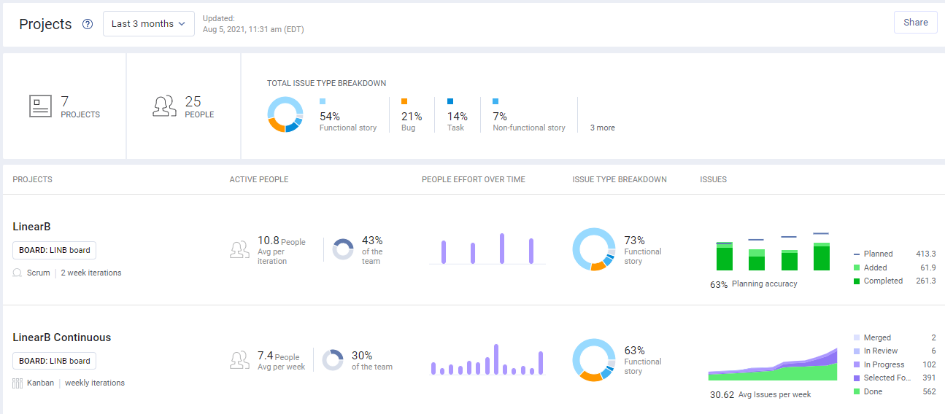This screenshot has height=414, width=945.
Task: Click the 3 more issue types link
Action: coord(602,128)
